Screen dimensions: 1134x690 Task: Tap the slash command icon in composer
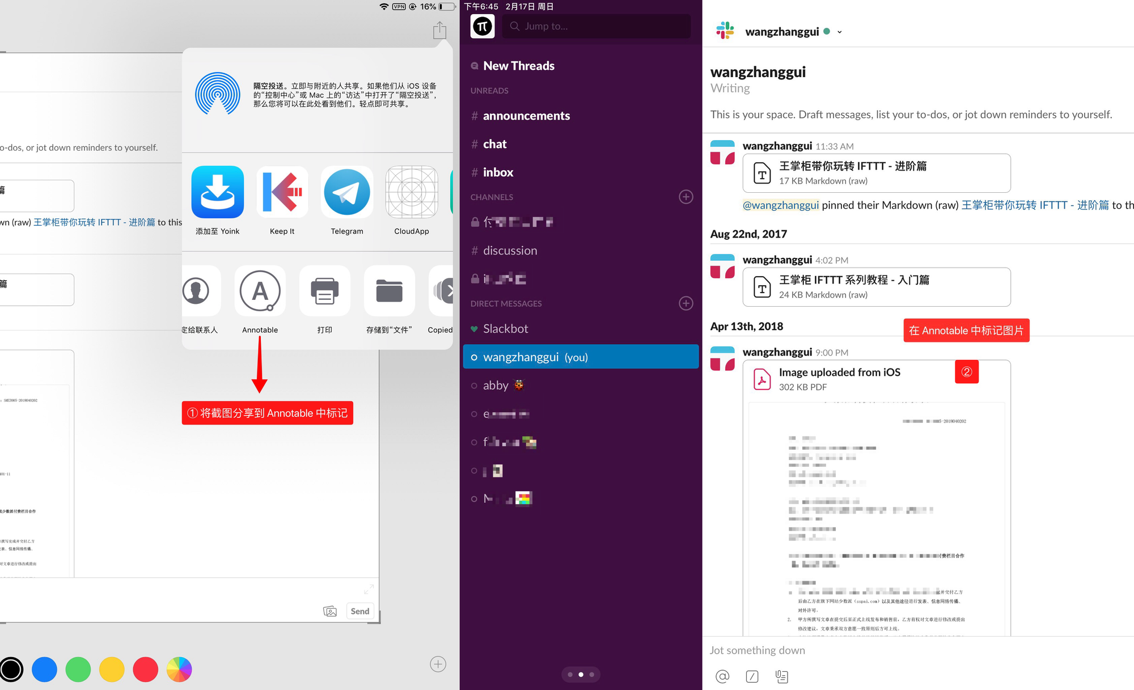point(752,676)
